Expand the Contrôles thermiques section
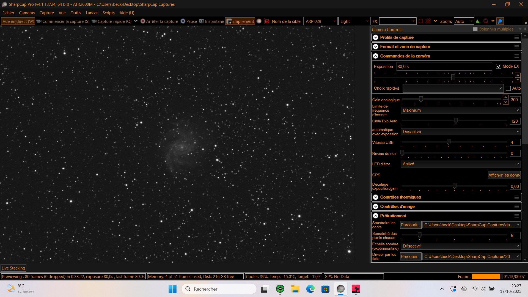 pos(376,197)
